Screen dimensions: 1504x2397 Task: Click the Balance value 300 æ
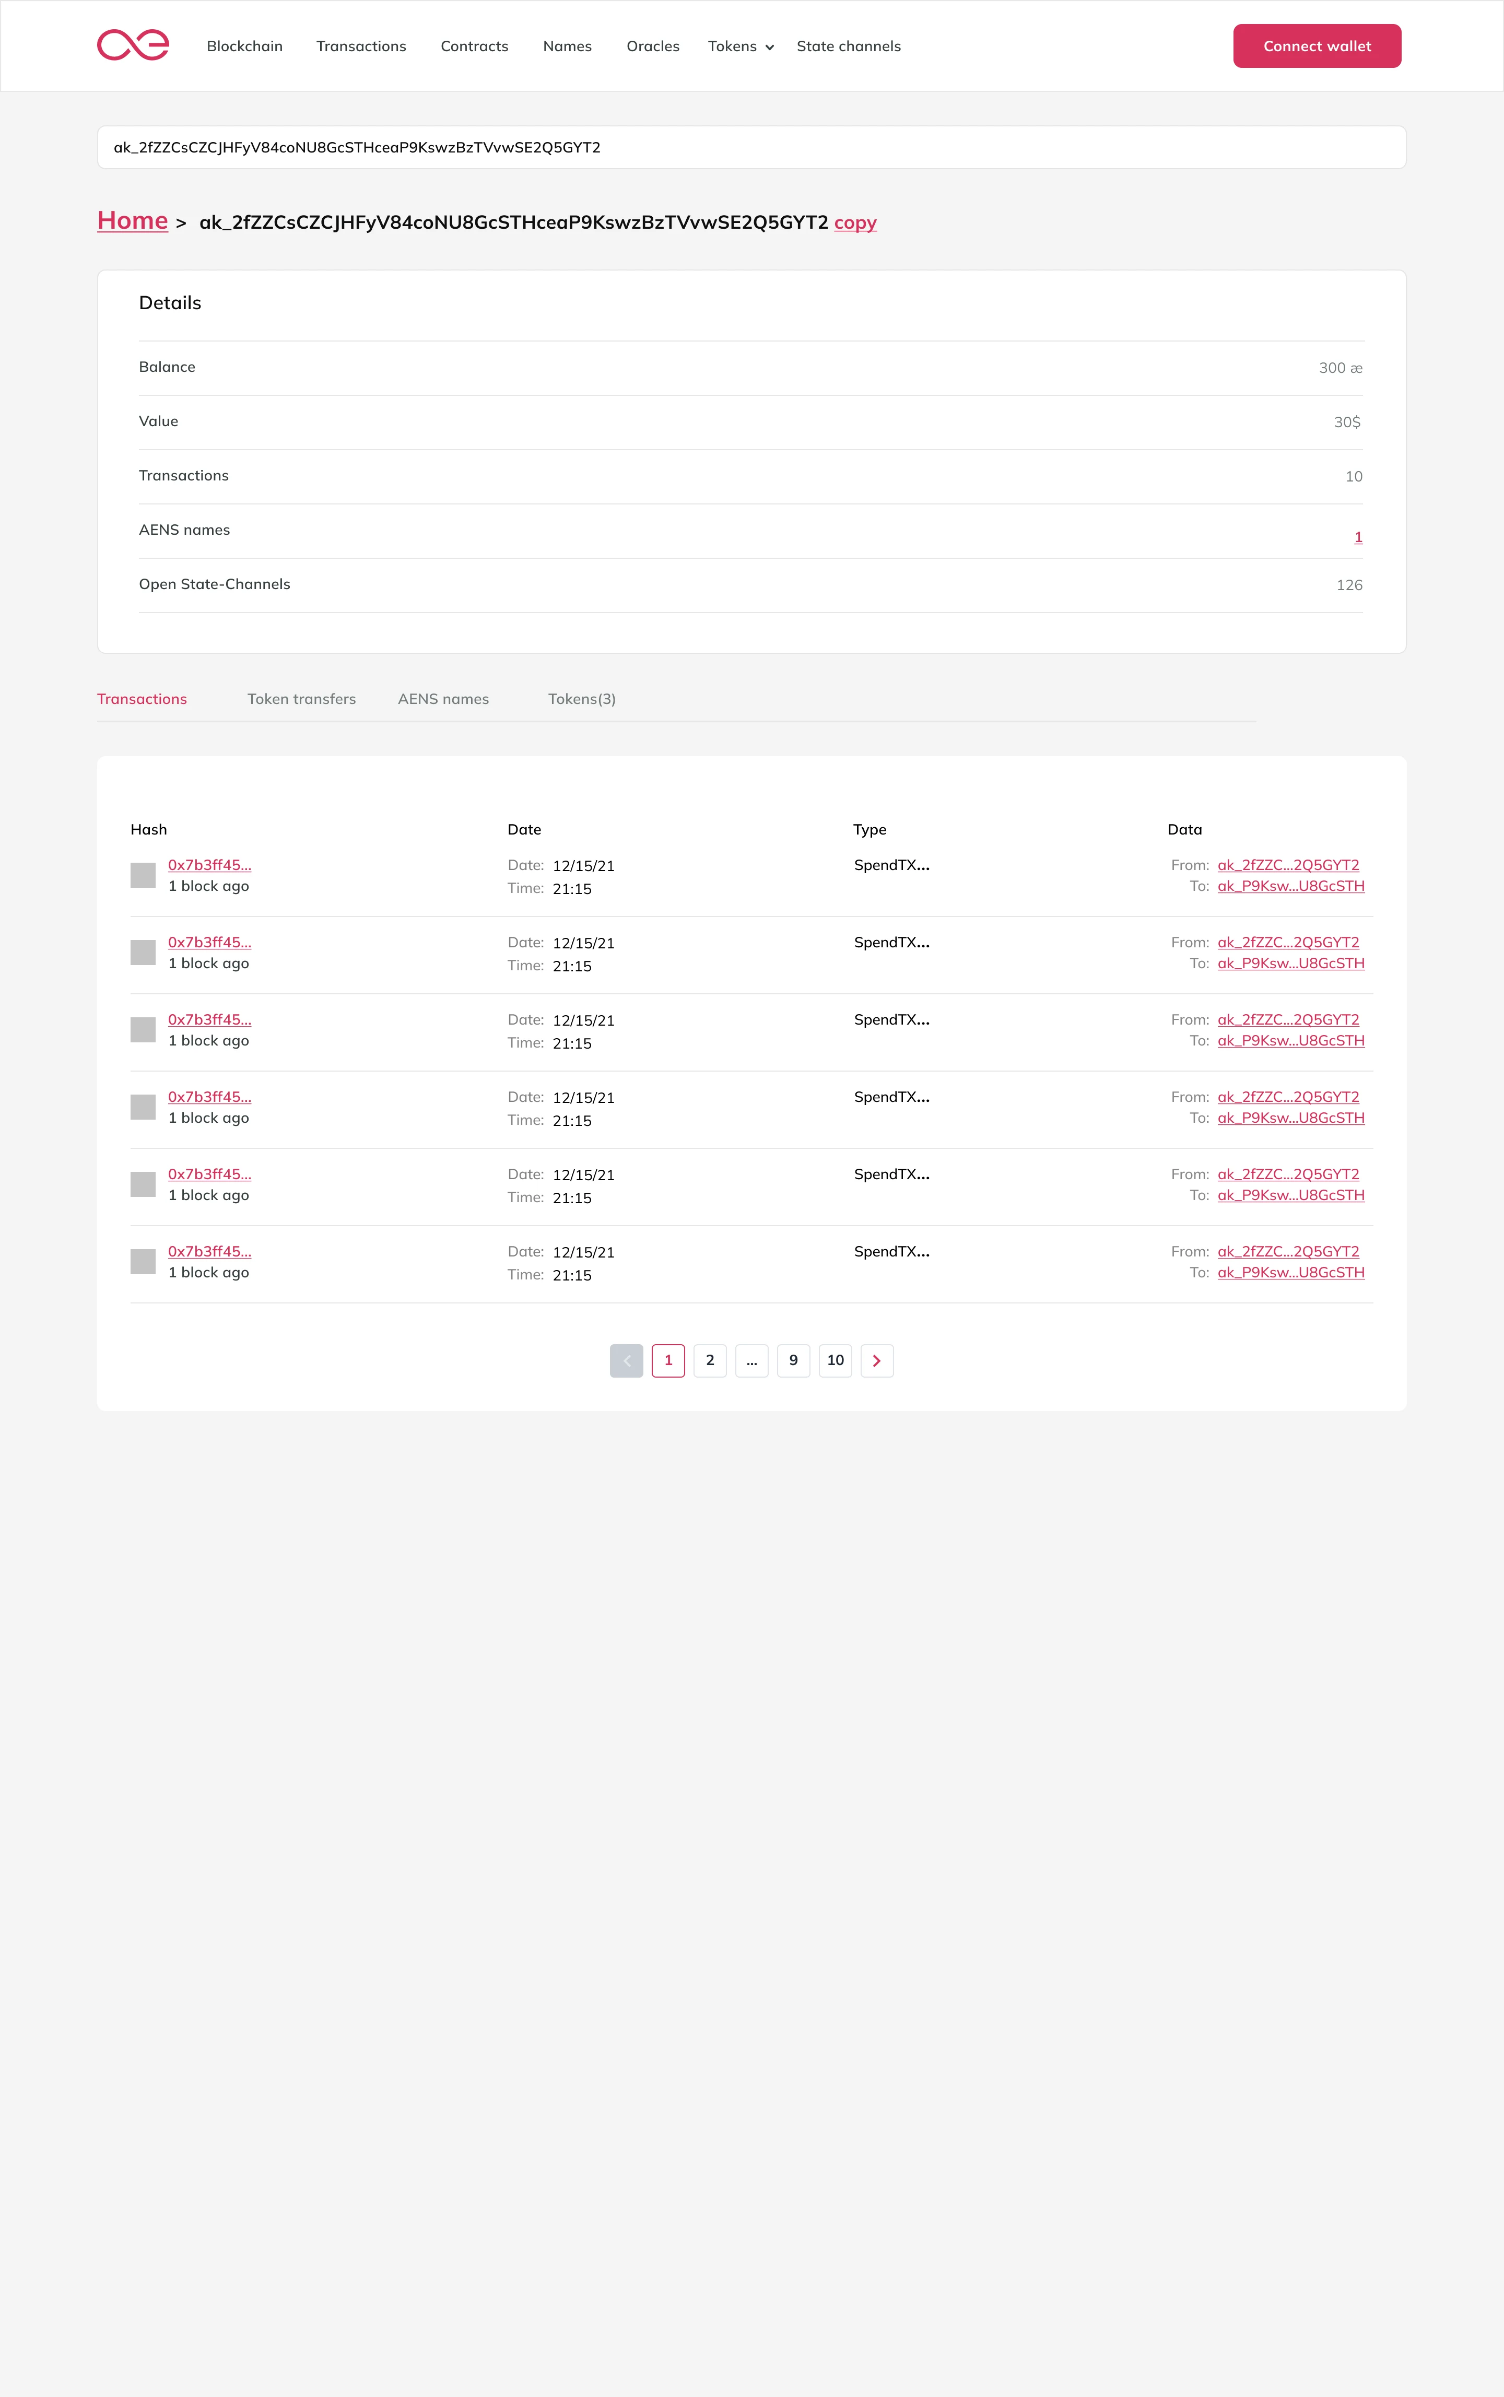click(1341, 368)
